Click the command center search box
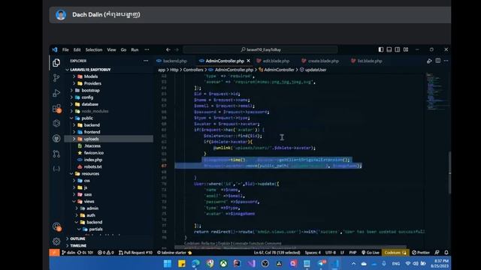The height and width of the screenshot is (270, 481). pos(261,49)
